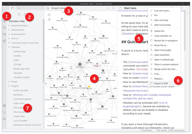The image size is (192, 134).
Task: Click 0 backlinks in status bar
Action: (x=146, y=130)
